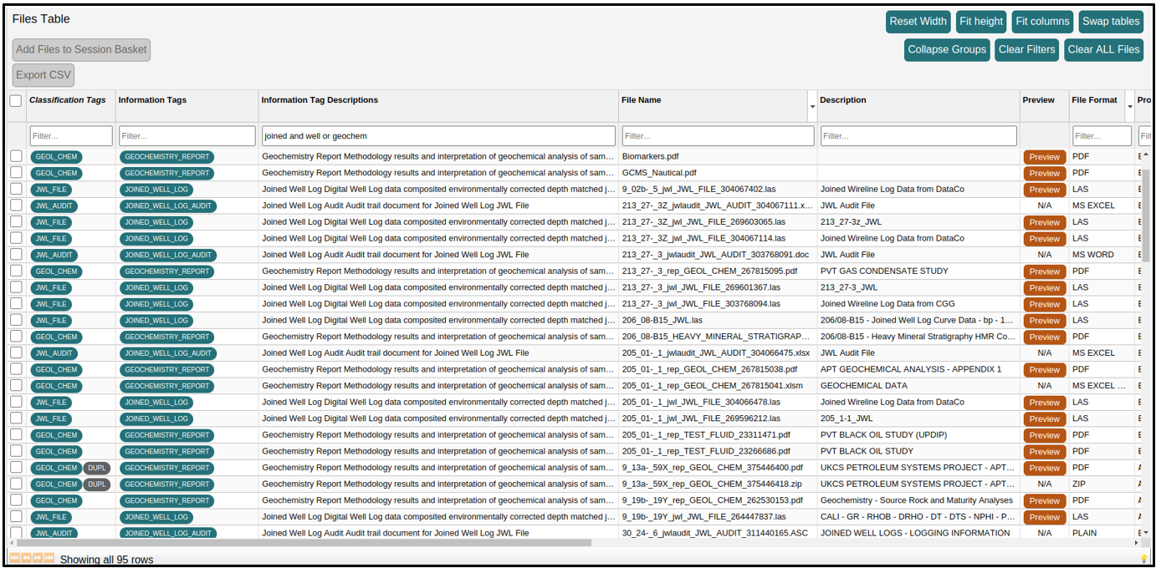Click the horizontal scrollbar thumb
Viewport: 1156px width, 568px height.
pos(303,543)
